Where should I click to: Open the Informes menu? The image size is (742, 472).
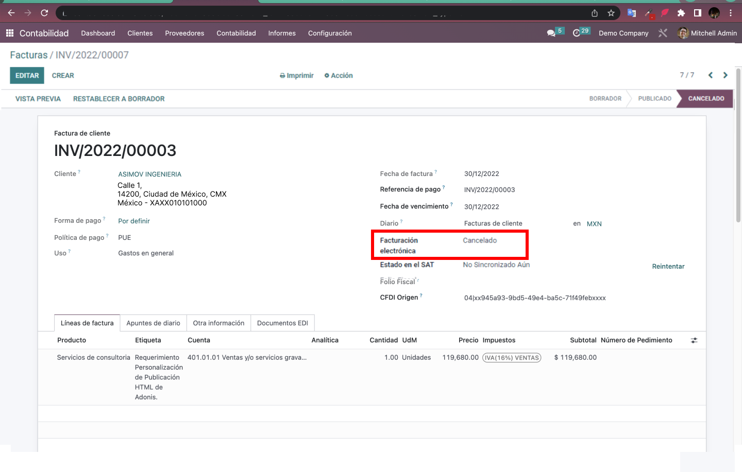pos(282,33)
